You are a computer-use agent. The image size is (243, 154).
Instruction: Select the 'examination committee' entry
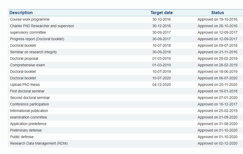[x=28, y=117]
